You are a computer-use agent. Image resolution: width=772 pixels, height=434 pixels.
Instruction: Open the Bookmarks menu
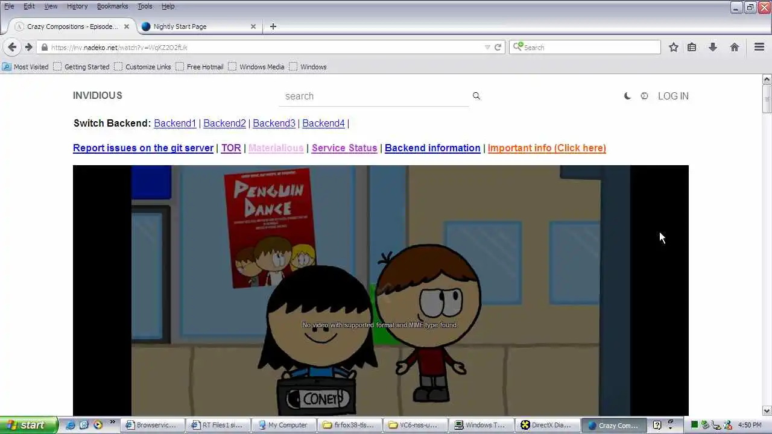[112, 6]
